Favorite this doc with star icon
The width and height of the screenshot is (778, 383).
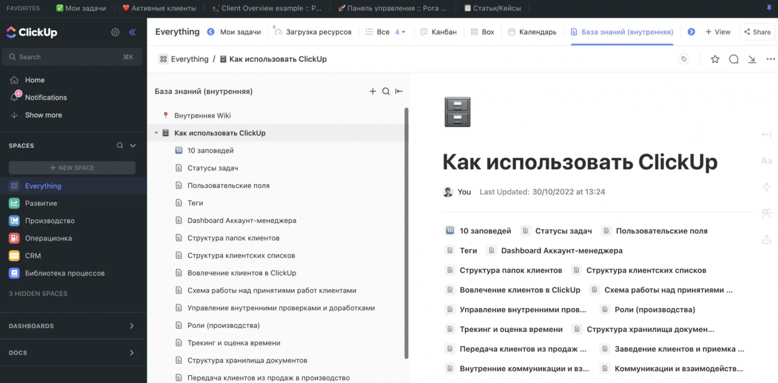point(715,59)
